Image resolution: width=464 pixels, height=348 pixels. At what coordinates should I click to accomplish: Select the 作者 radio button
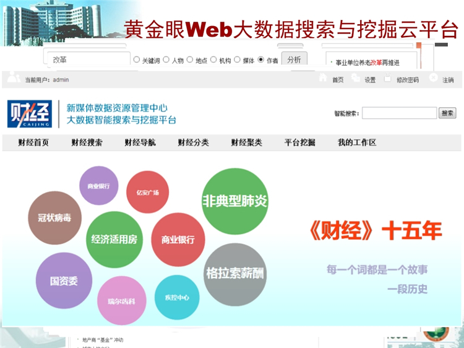(x=260, y=59)
